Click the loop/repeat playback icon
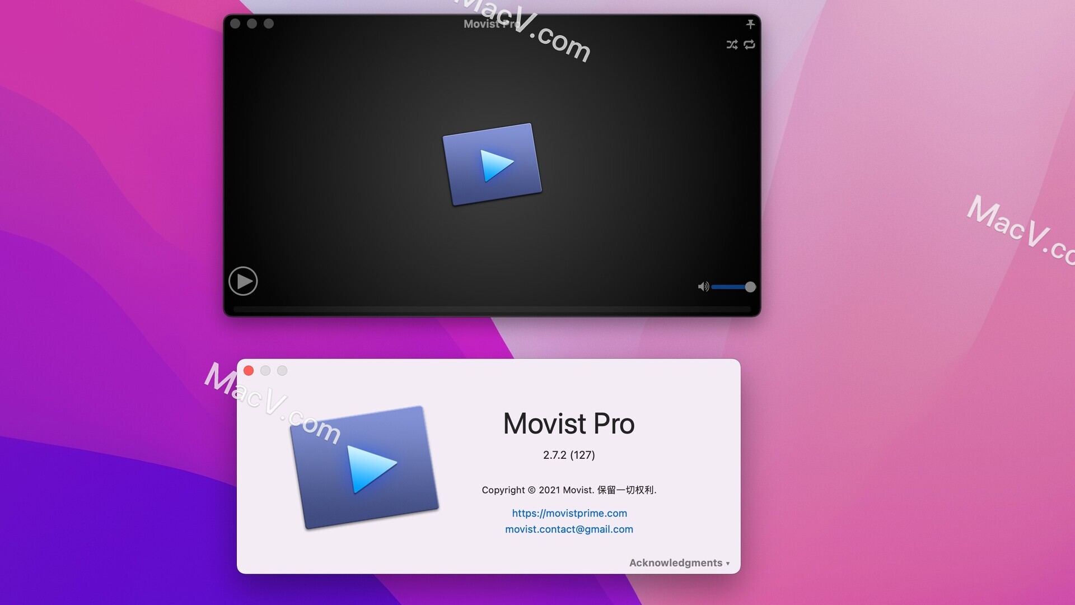1075x605 pixels. 749,44
